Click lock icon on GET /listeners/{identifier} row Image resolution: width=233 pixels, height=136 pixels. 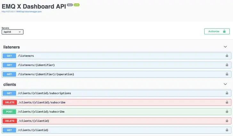point(227,65)
